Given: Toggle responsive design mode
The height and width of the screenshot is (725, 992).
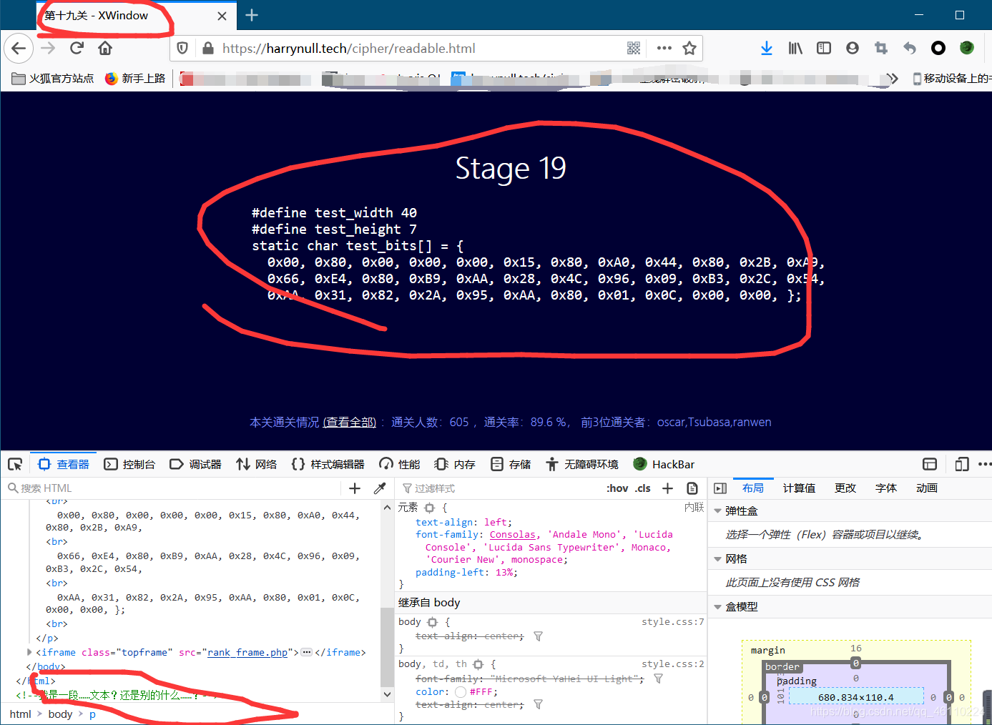Looking at the screenshot, I should [x=962, y=465].
